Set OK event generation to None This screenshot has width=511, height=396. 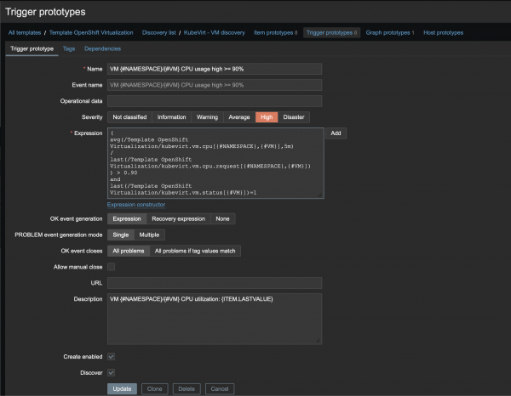pyautogui.click(x=222, y=218)
